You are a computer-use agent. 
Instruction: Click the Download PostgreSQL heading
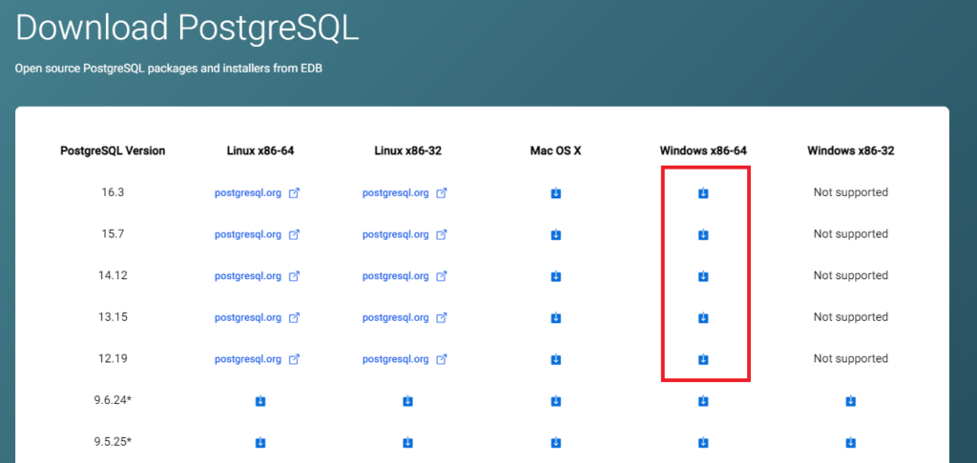click(187, 29)
